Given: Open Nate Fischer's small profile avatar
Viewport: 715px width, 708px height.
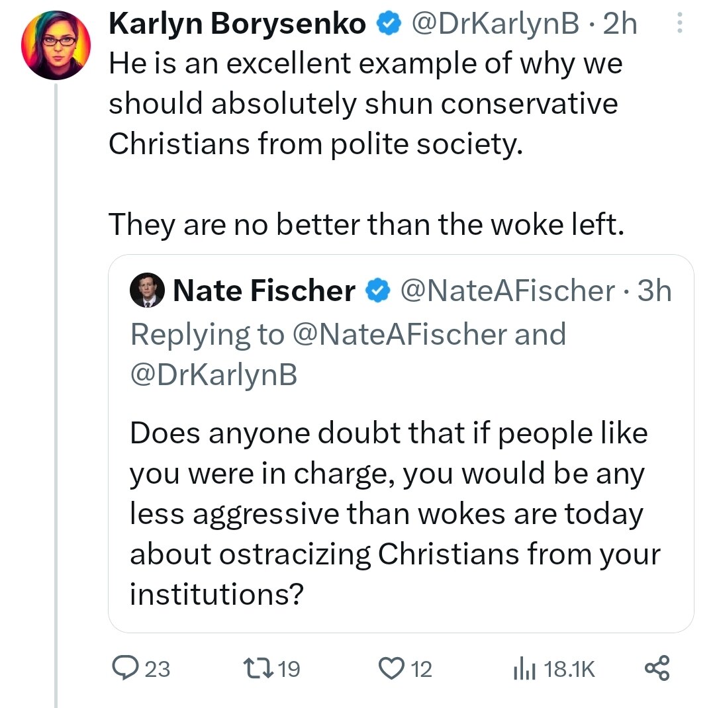Looking at the screenshot, I should (147, 290).
